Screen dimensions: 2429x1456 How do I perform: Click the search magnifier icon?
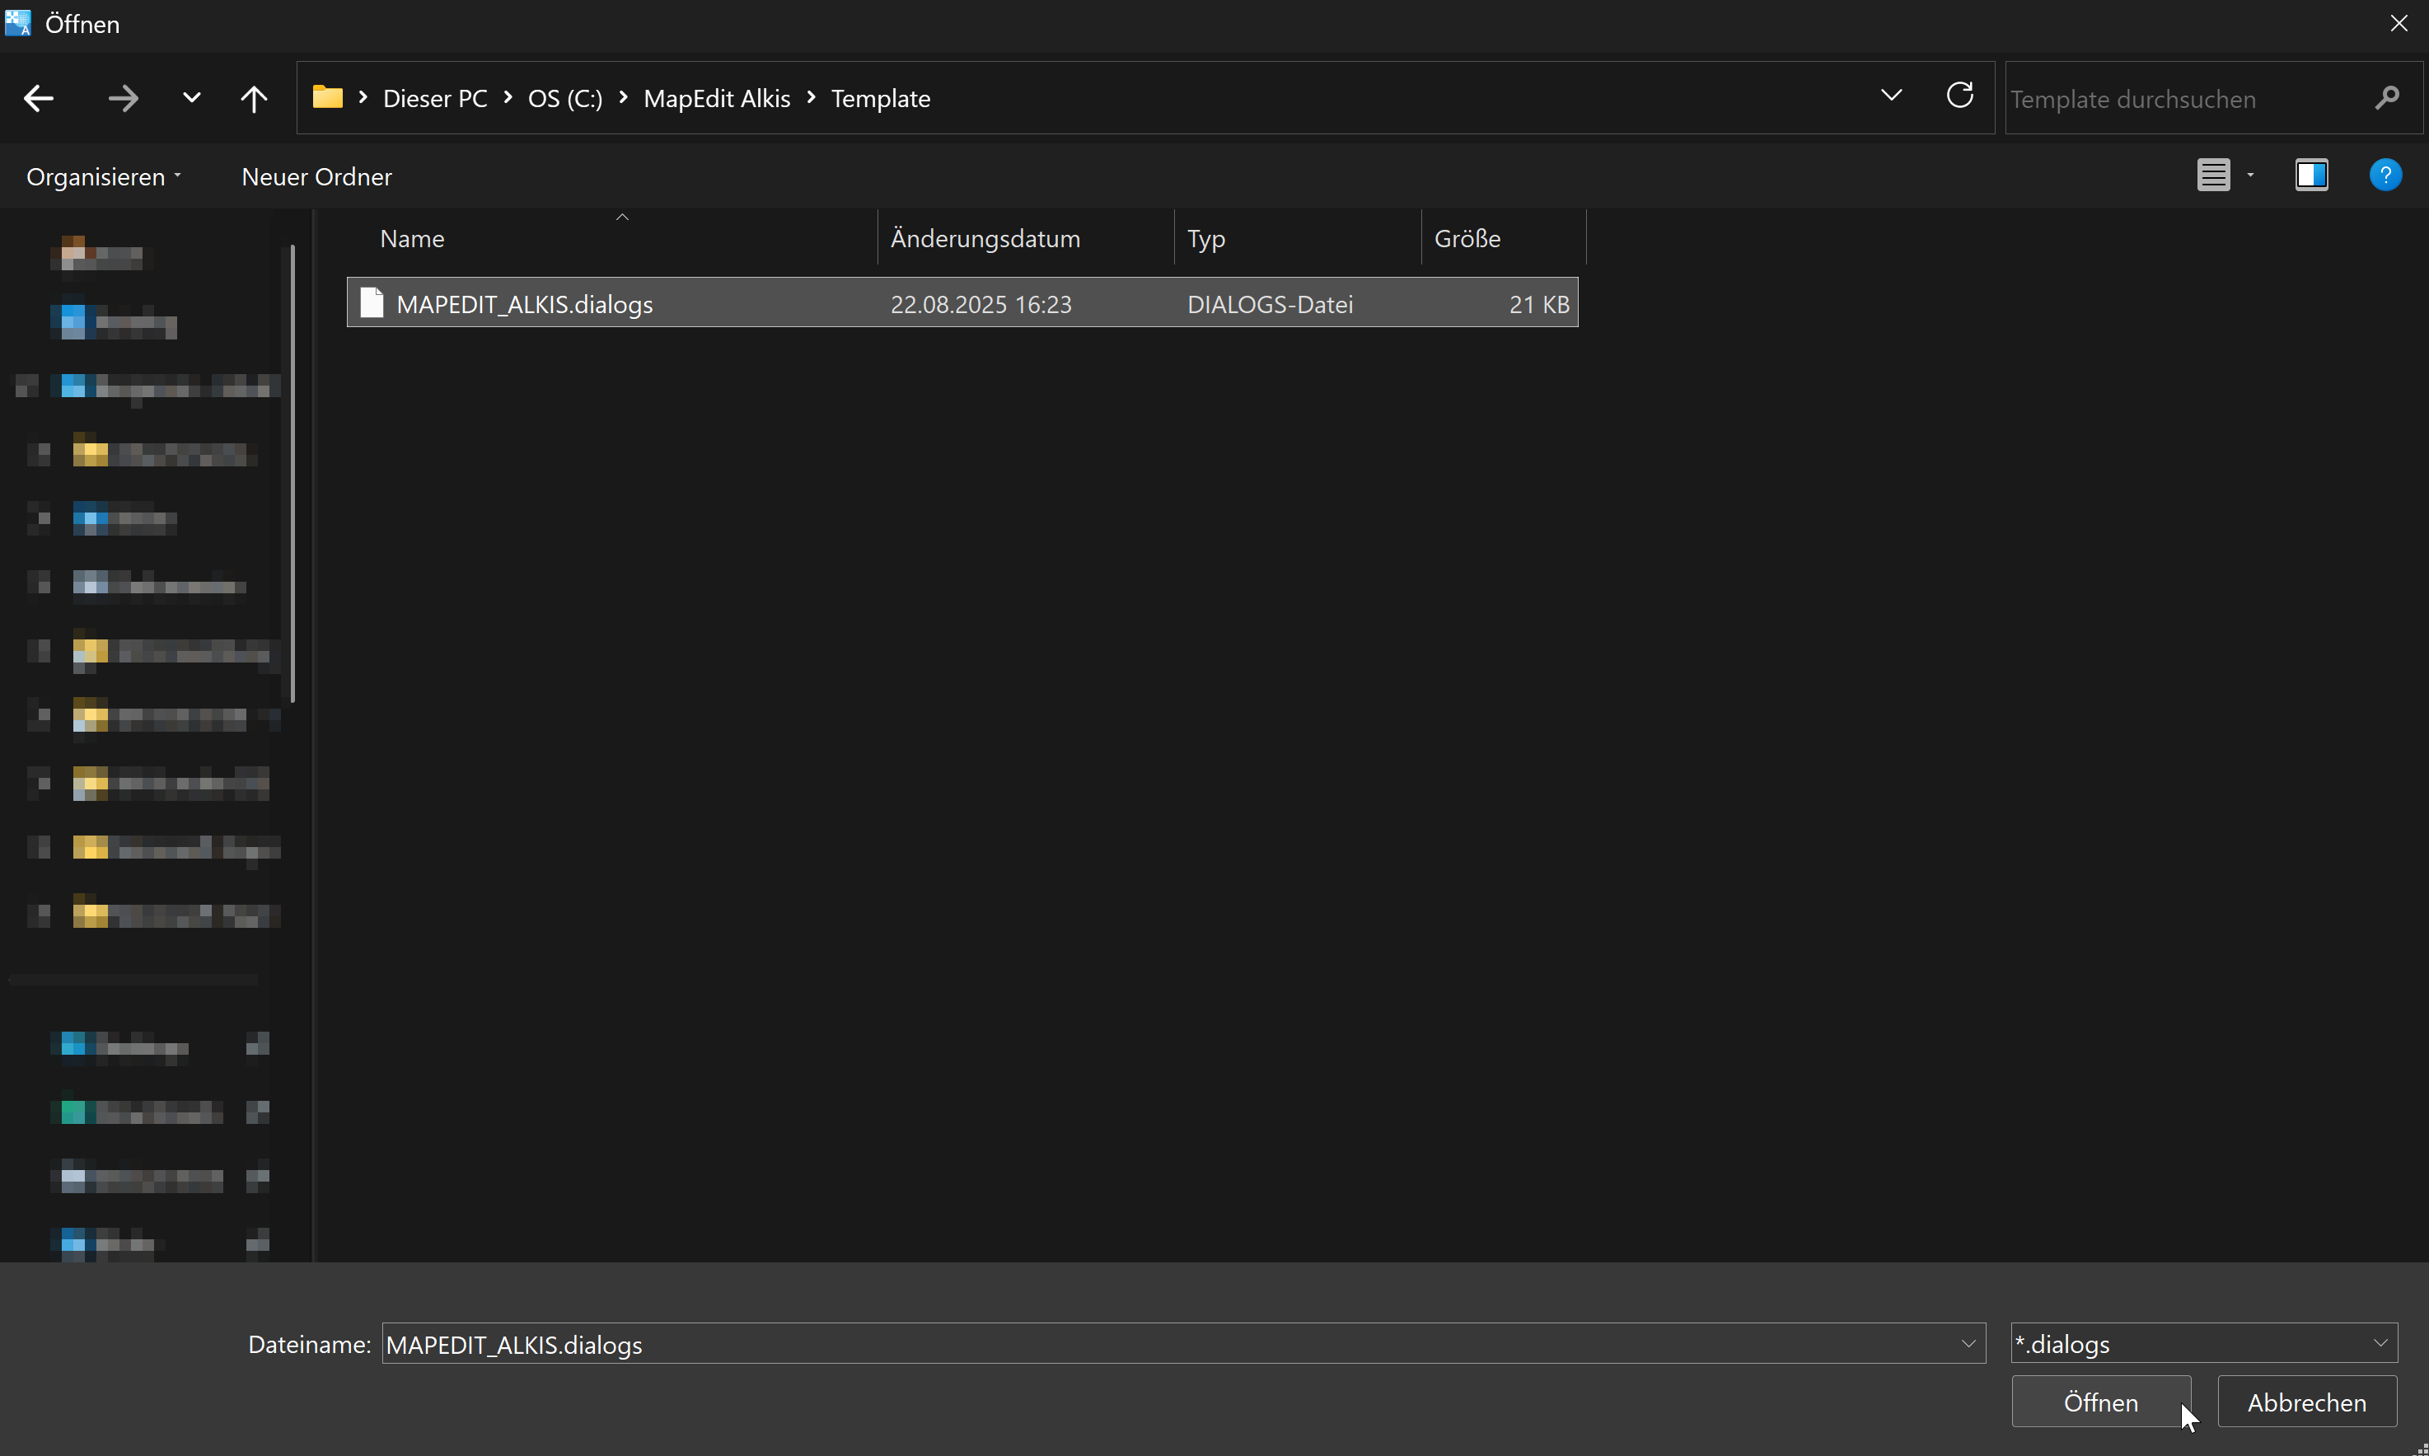pos(2386,98)
